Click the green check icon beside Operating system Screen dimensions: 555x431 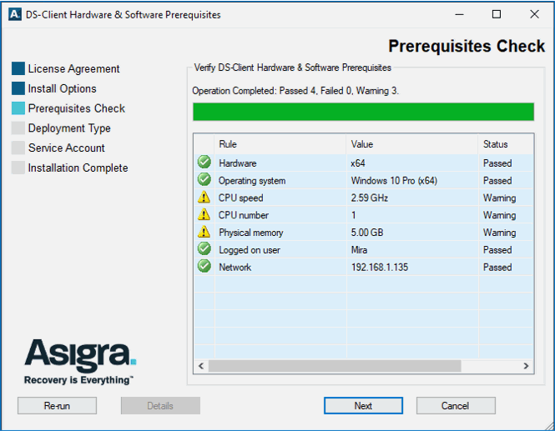click(204, 179)
